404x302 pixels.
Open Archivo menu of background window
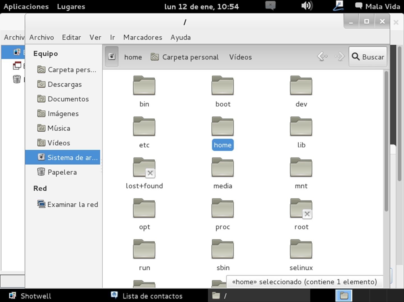[14, 37]
